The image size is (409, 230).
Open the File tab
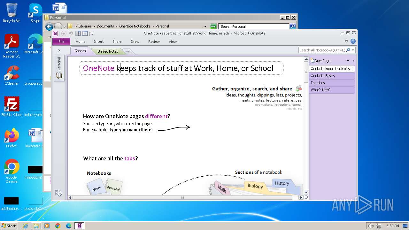pos(61,42)
